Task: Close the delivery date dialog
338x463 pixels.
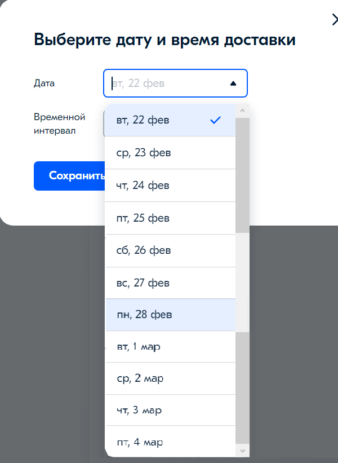Action: 335,20
